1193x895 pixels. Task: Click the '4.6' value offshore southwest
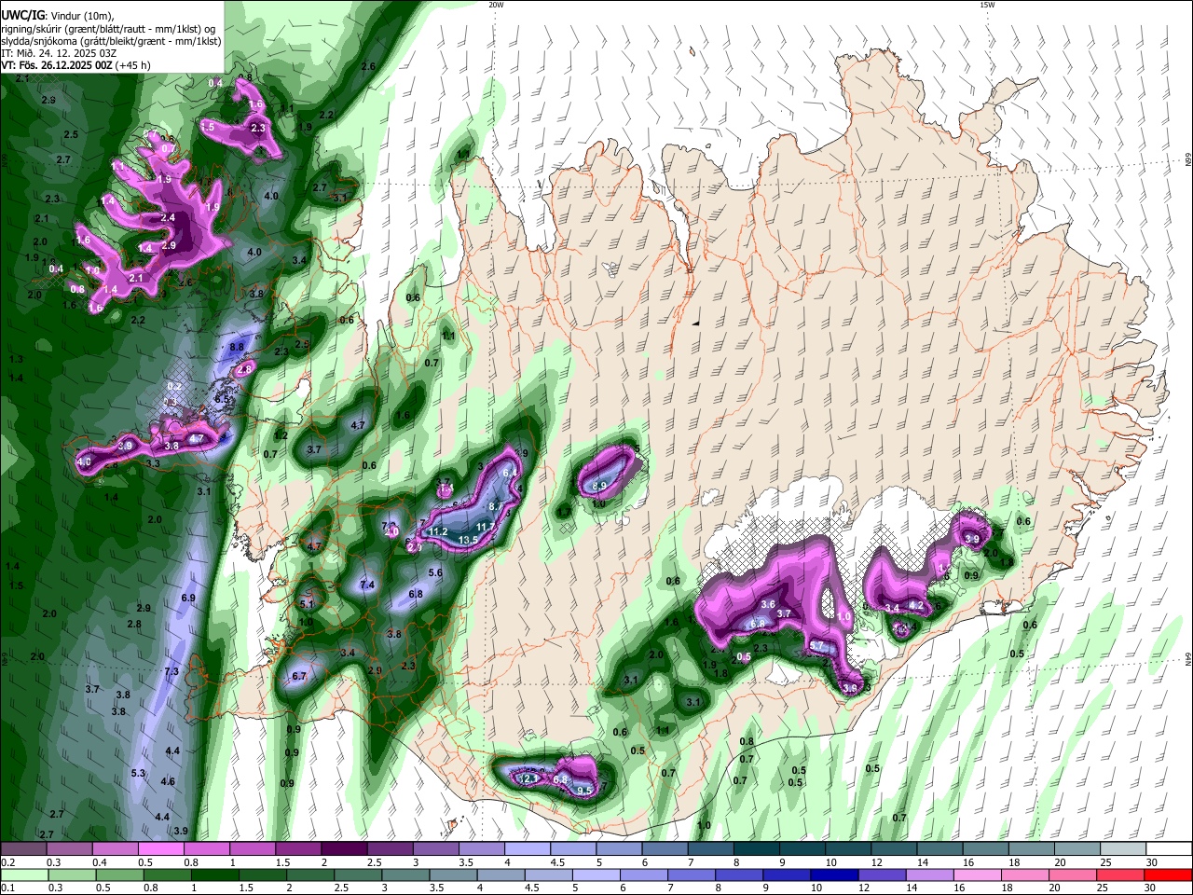168,780
